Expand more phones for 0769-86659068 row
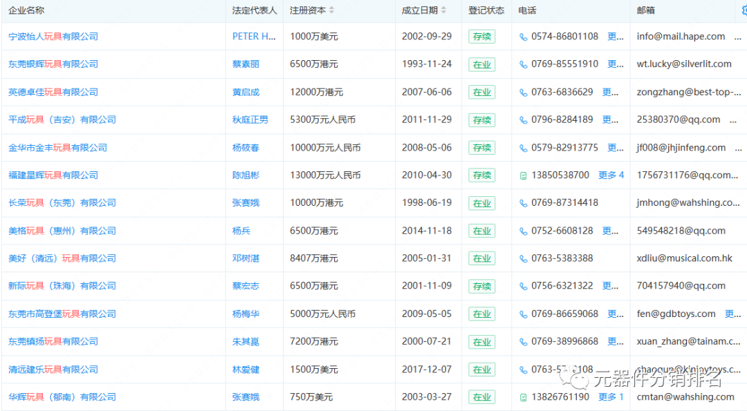 tap(616, 314)
